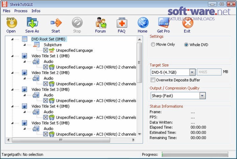The image size is (237, 159).
Task: Click the Subpicture abc icon
Action: [x=37, y=45]
